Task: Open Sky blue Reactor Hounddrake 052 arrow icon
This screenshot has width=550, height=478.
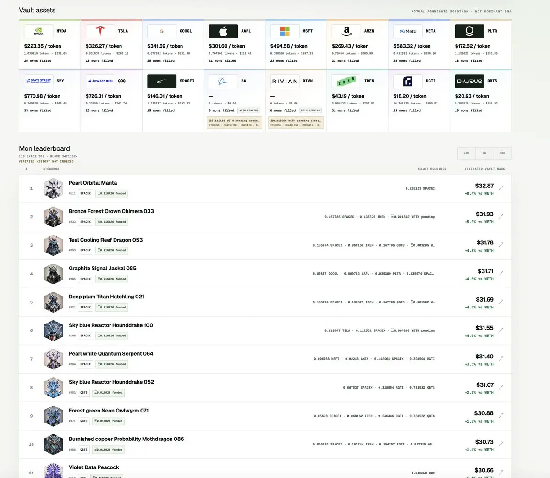Action: tap(501, 387)
